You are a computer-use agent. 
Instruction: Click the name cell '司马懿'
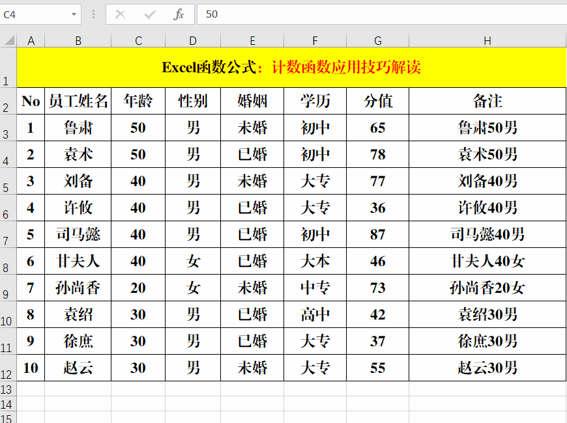tap(78, 234)
